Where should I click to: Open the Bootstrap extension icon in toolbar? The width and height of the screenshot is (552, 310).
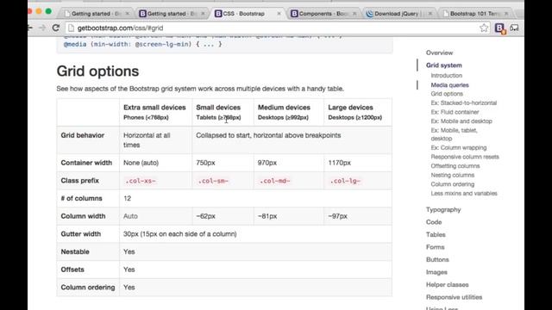pos(499,28)
